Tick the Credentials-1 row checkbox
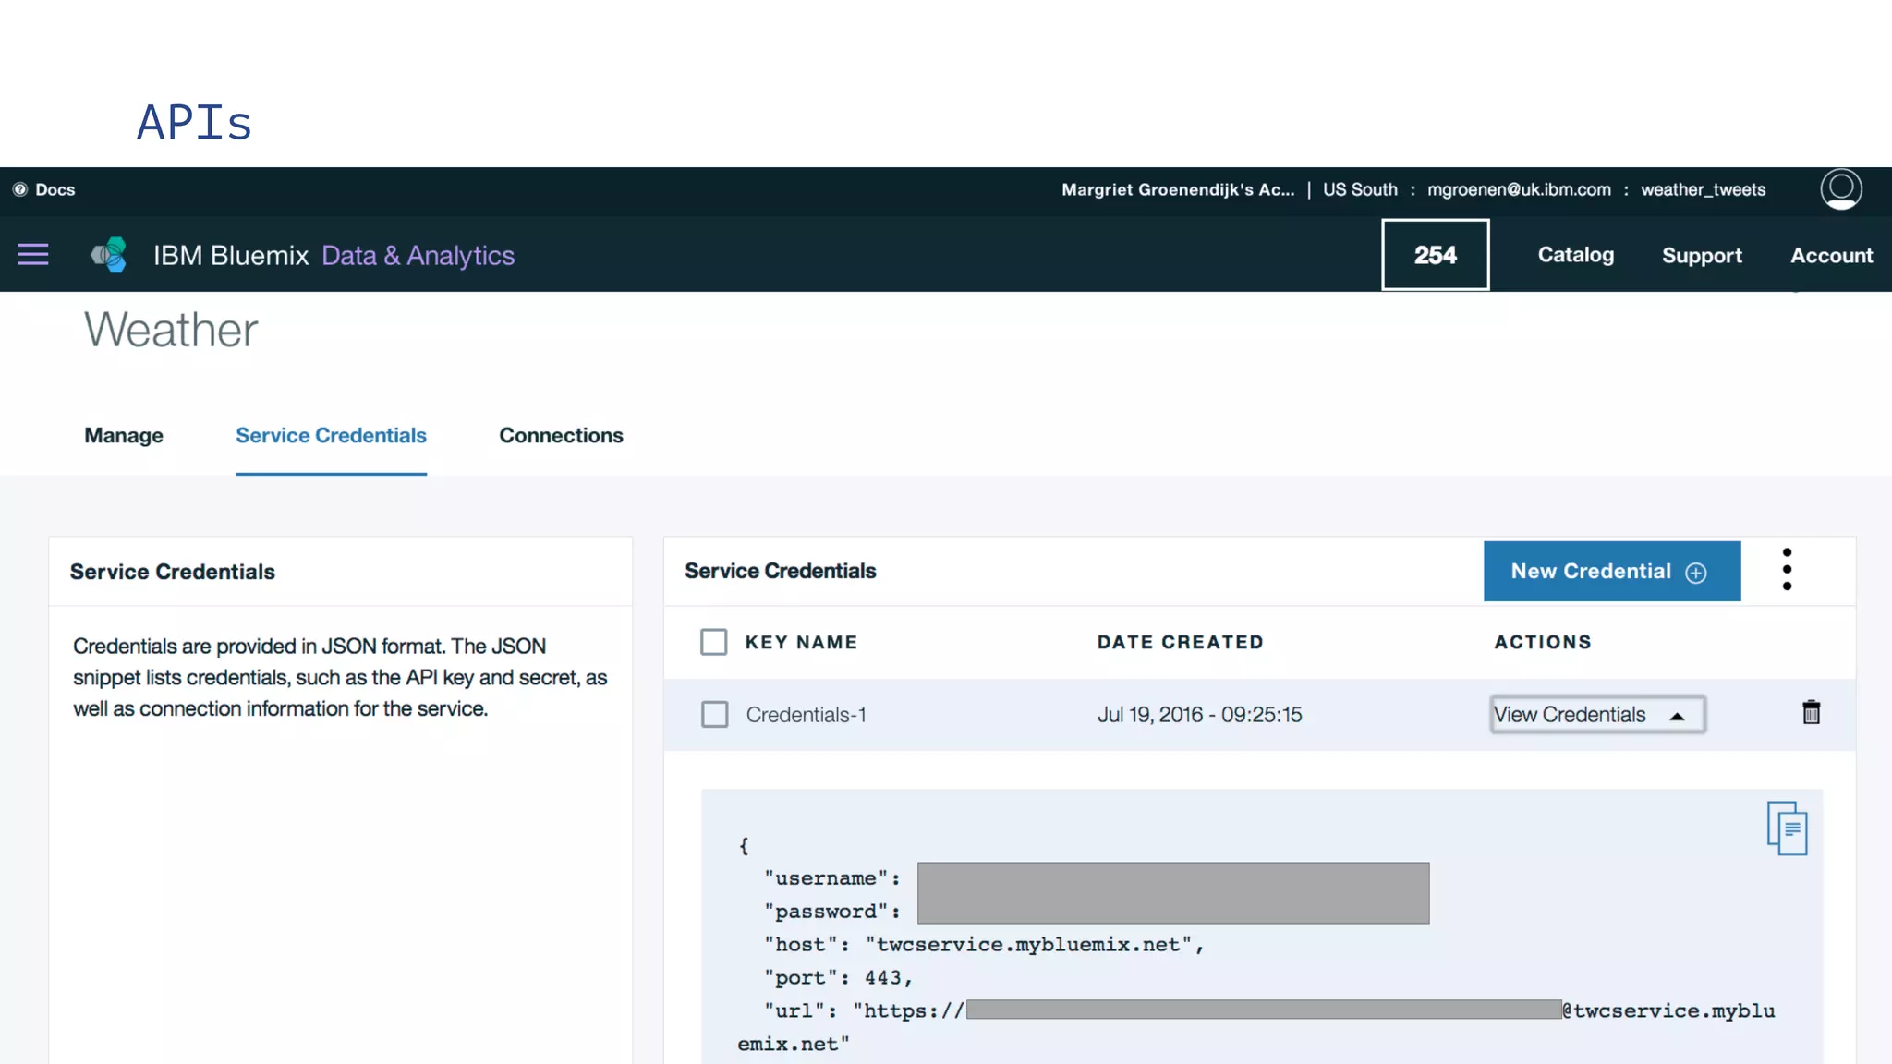Screen dimensions: 1892x1064 (x=714, y=714)
